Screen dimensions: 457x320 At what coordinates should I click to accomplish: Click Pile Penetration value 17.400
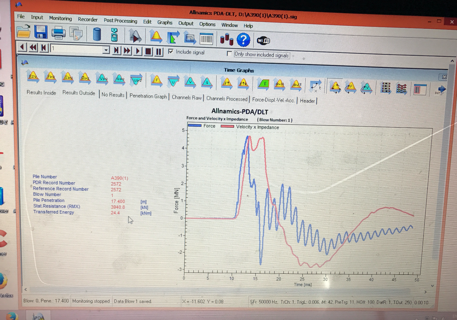[118, 201]
